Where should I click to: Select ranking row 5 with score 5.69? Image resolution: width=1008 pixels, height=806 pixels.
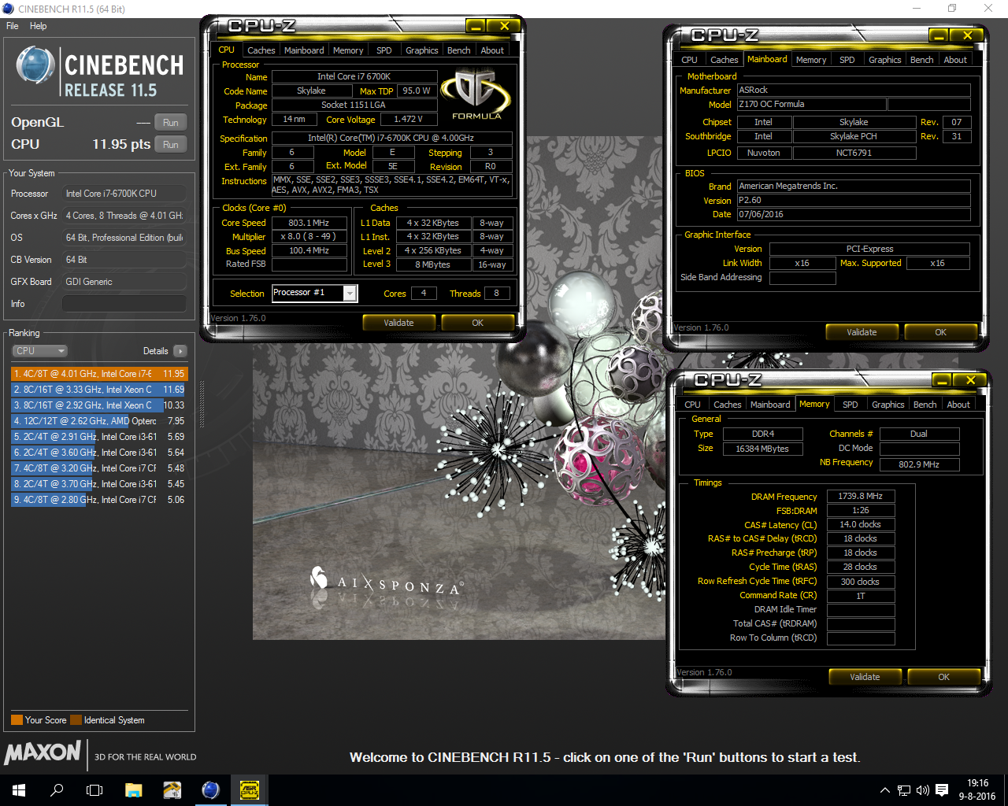[99, 437]
